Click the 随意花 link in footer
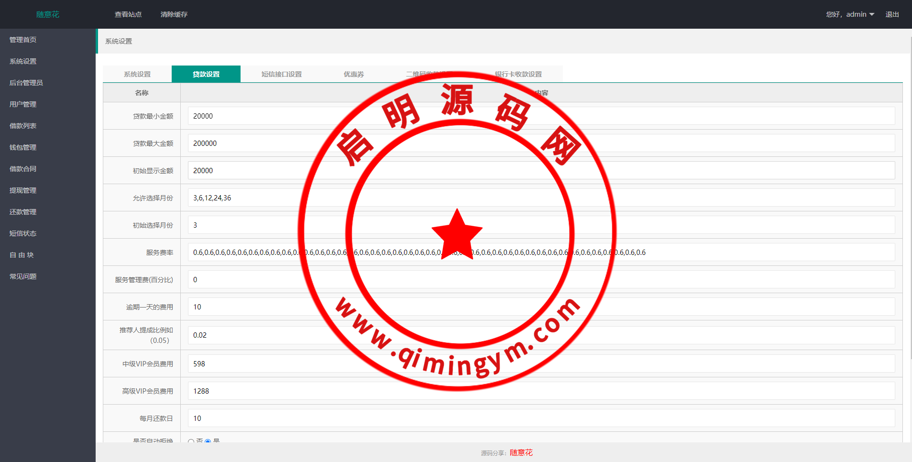Image resolution: width=912 pixels, height=462 pixels. (521, 452)
